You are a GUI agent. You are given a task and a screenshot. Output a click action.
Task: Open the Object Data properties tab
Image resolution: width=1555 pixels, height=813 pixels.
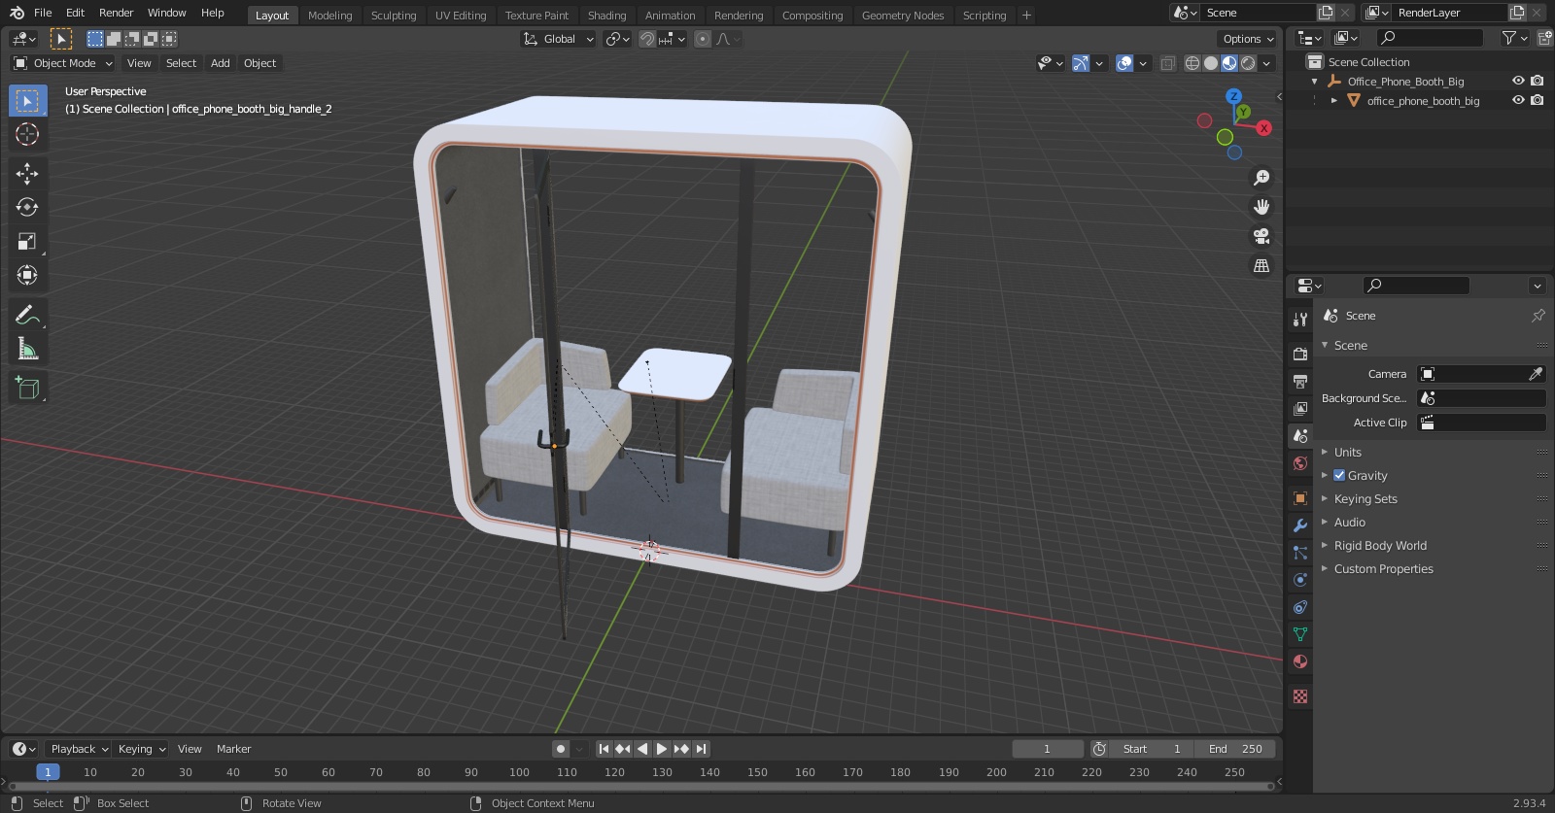click(1299, 634)
